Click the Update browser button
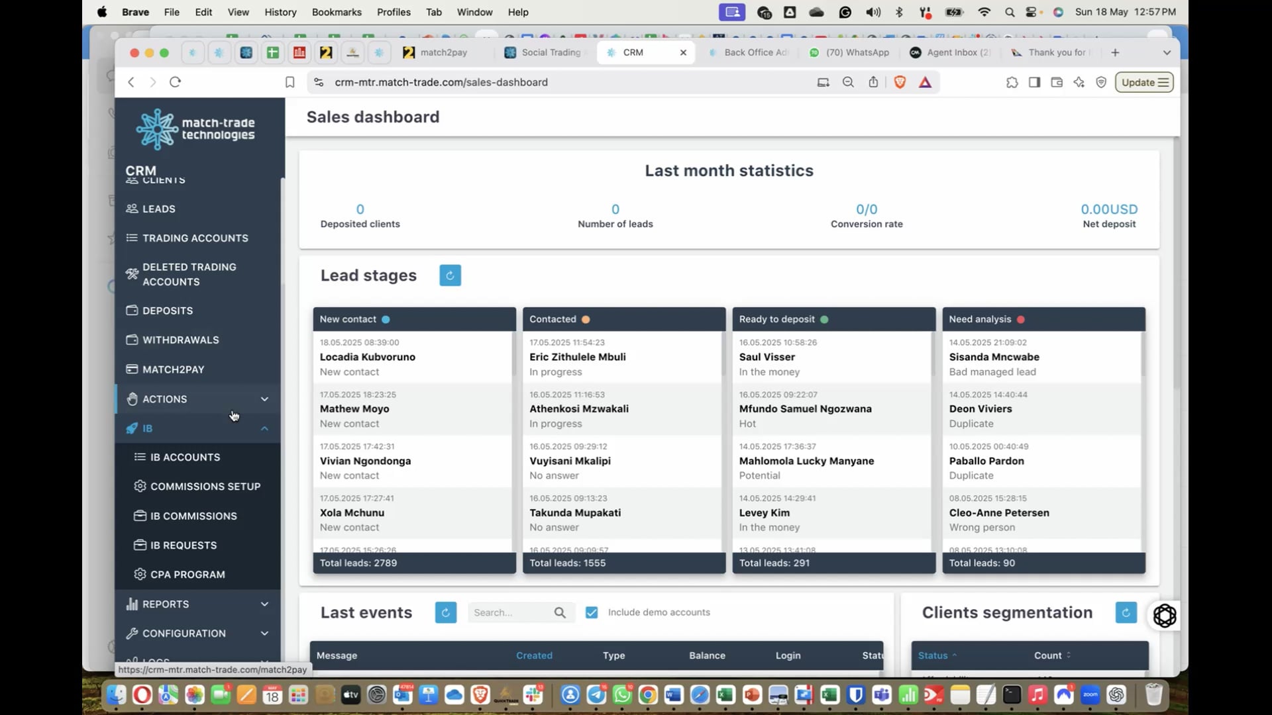This screenshot has height=715, width=1272. [1144, 82]
